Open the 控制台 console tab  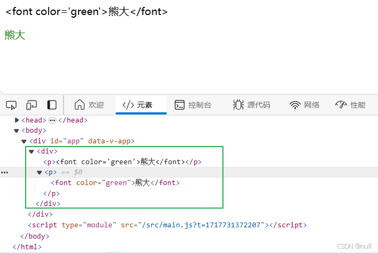click(193, 105)
